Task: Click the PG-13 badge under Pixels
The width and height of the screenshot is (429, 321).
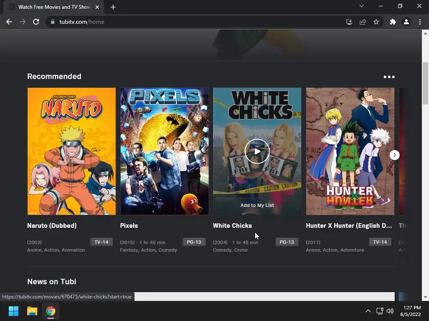Action: [x=194, y=242]
